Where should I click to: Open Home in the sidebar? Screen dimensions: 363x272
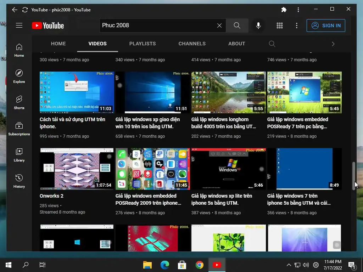pyautogui.click(x=19, y=50)
